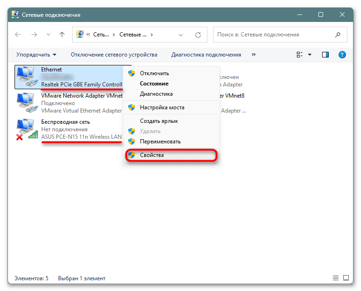The image size is (361, 291).
Task: Open recent locations dropdown chevron
Action: (x=48, y=35)
